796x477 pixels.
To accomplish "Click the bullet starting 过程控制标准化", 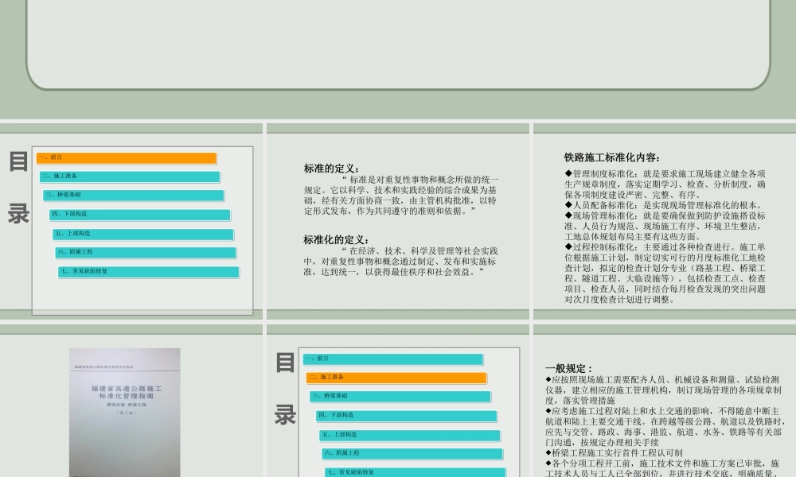I will tap(665, 273).
